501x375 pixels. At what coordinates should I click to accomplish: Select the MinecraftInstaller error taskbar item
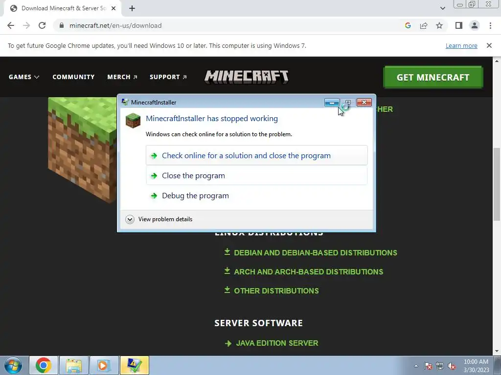(134, 365)
